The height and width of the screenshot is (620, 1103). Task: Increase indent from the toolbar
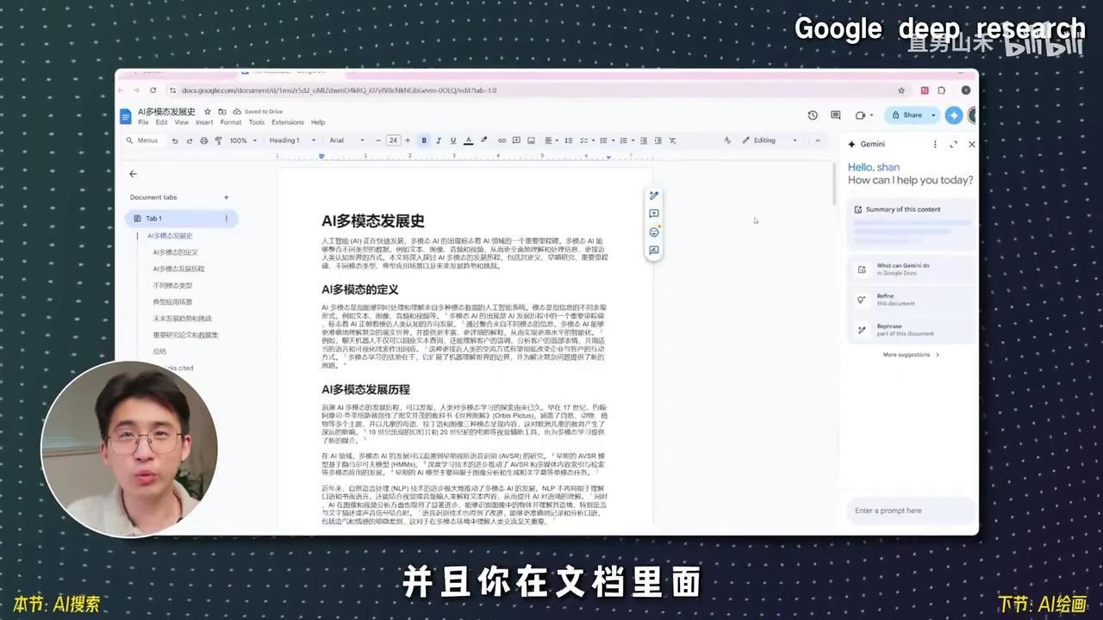pyautogui.click(x=657, y=140)
